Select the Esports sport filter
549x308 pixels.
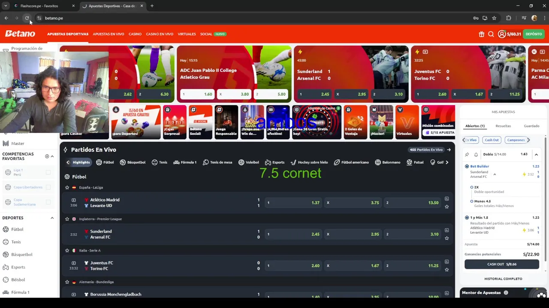coord(274,162)
